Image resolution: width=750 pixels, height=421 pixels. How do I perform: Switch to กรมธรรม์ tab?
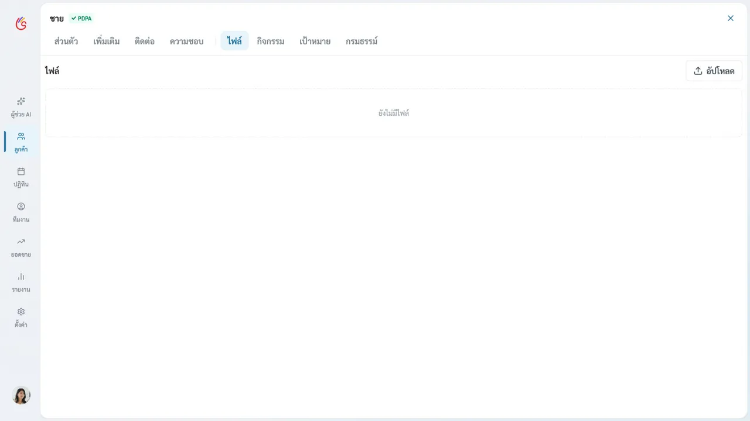pyautogui.click(x=362, y=41)
